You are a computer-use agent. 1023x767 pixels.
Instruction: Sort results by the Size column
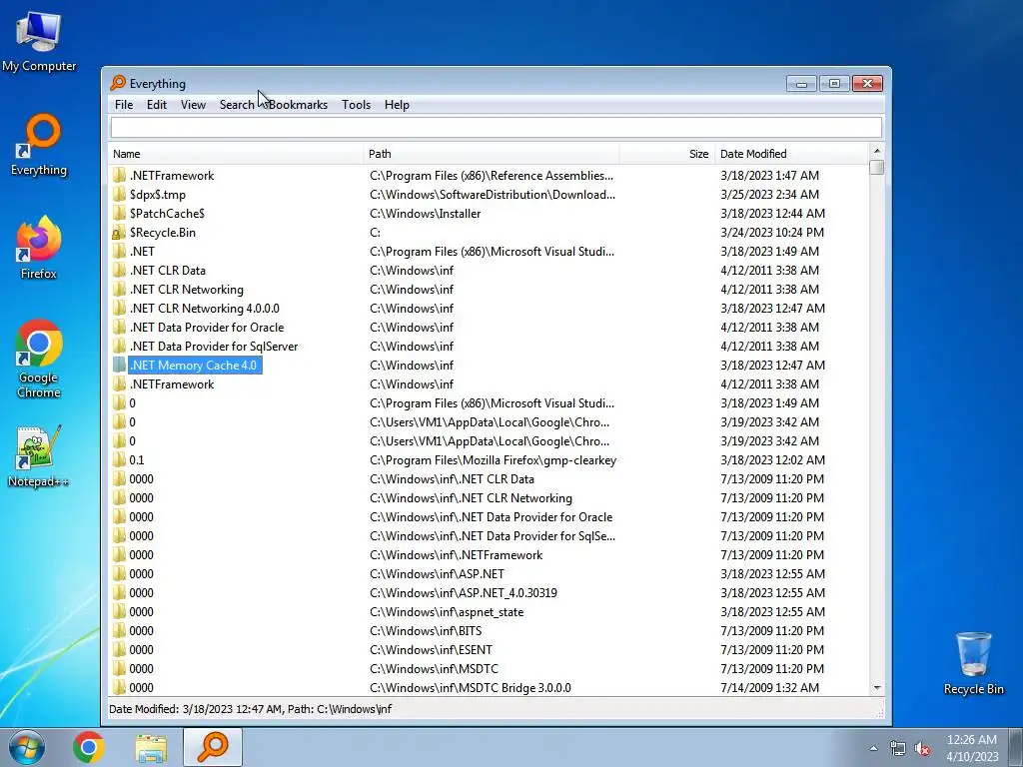[x=666, y=154]
